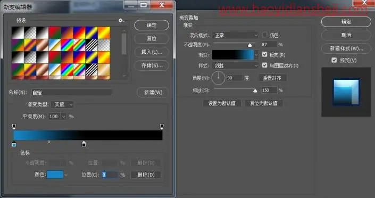The width and height of the screenshot is (375, 198).
Task: Open the 渐变类型 dropdown showing 实底
Action: (x=62, y=105)
